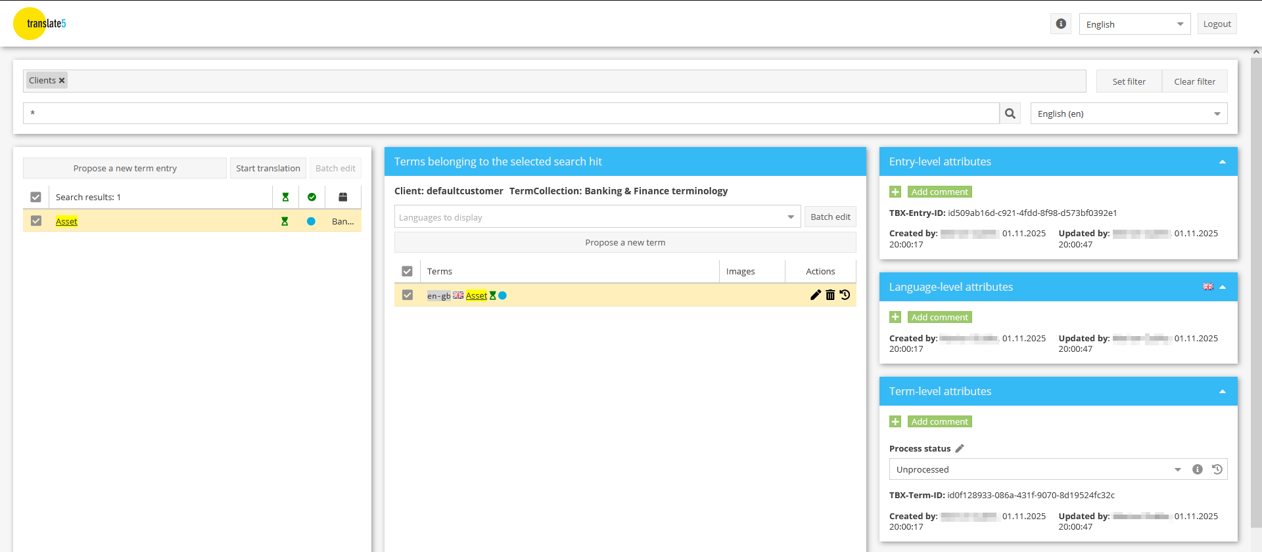This screenshot has width=1262, height=552.
Task: Click Propose a new term entry
Action: [125, 168]
